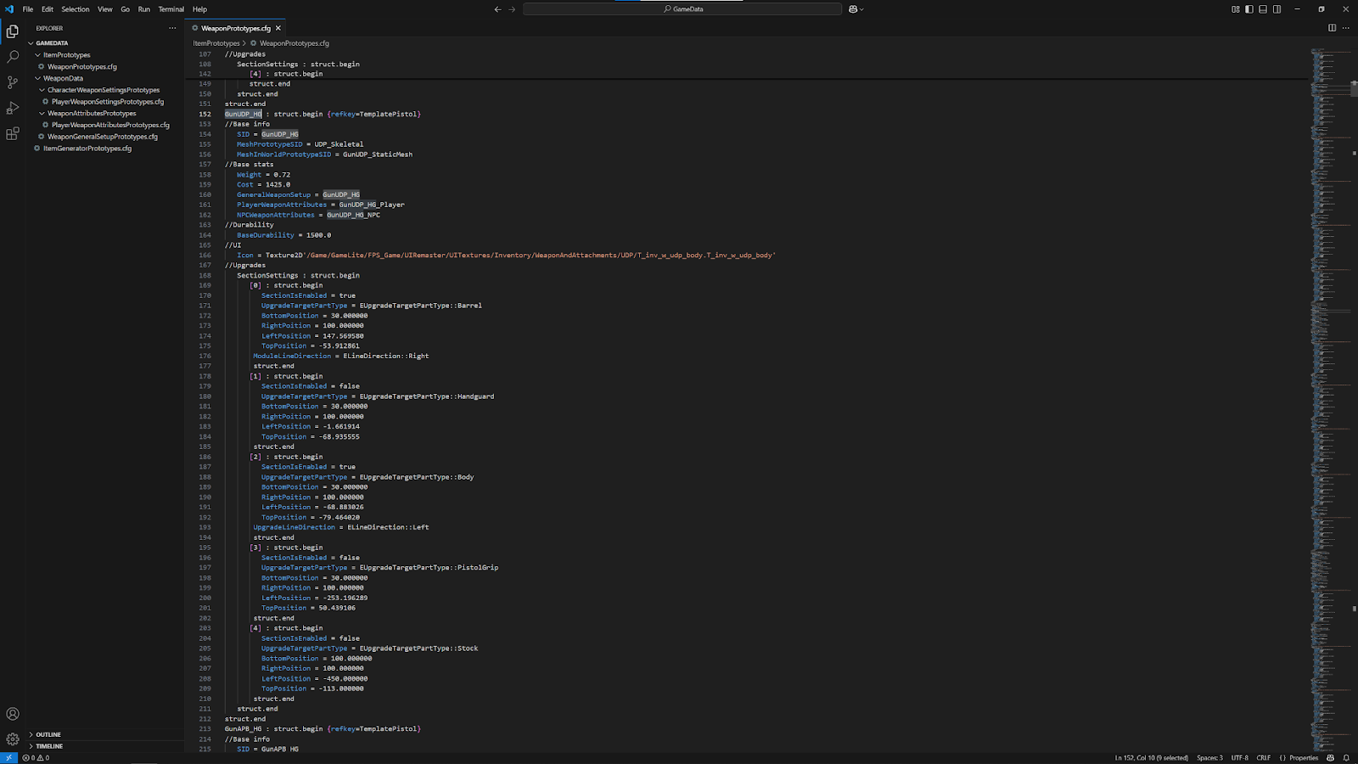Screen dimensions: 1358x764
Task: Toggle the primary side bar visibility
Action: click(1249, 9)
